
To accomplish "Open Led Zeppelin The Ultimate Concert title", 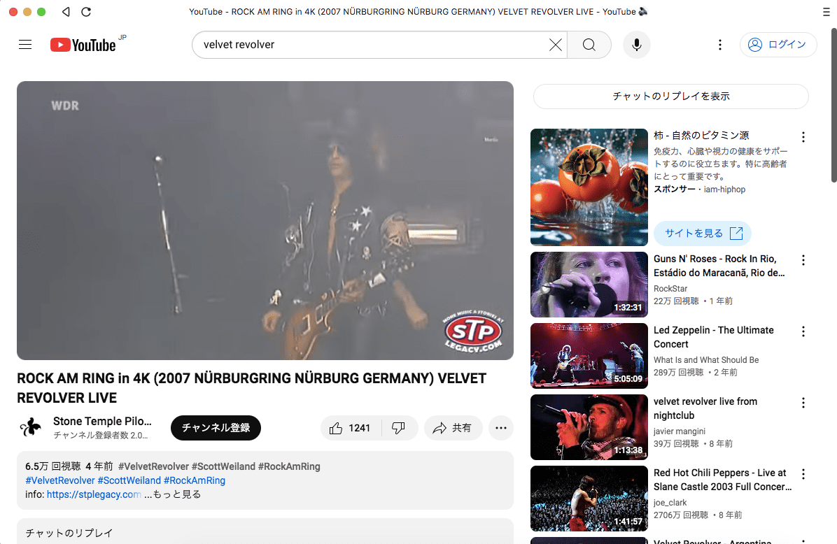I will click(x=714, y=337).
